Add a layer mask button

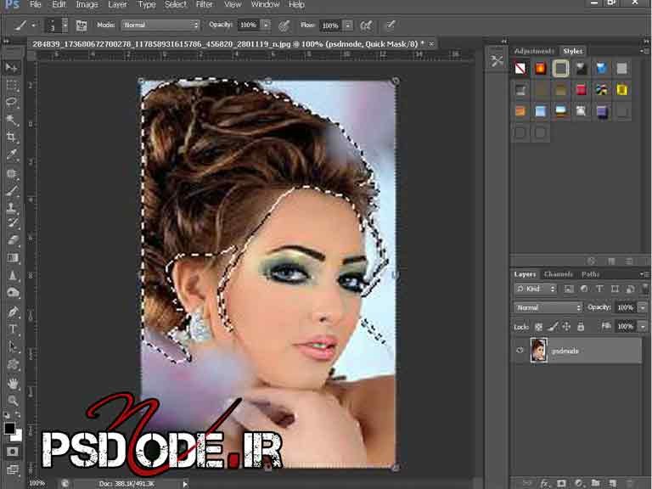pos(561,483)
